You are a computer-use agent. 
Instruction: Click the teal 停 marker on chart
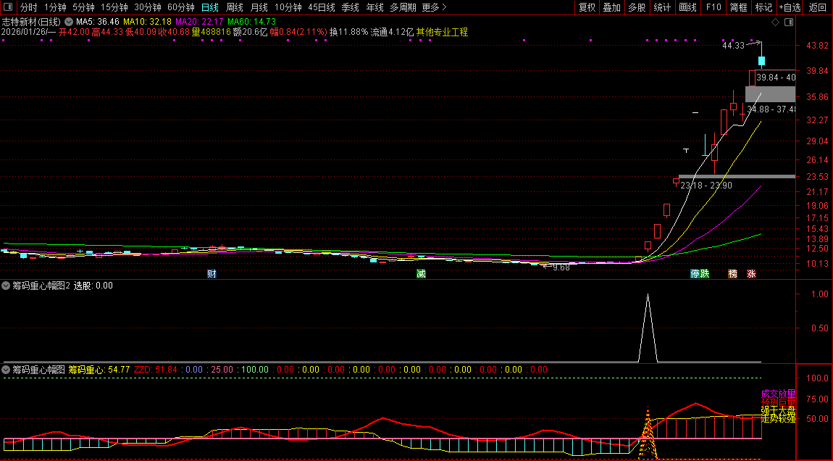coord(695,274)
